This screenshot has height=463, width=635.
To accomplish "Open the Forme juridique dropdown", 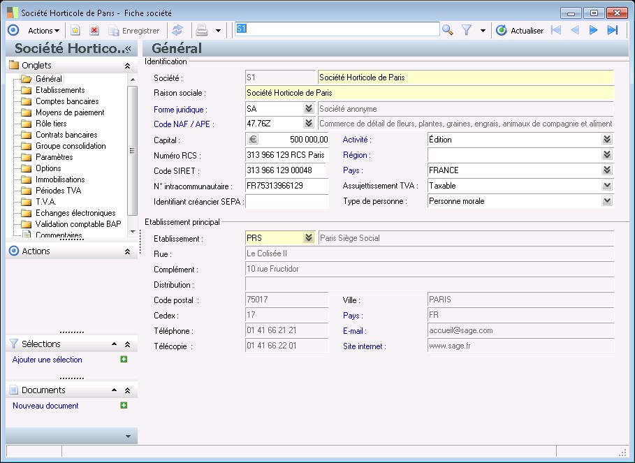I will click(308, 109).
